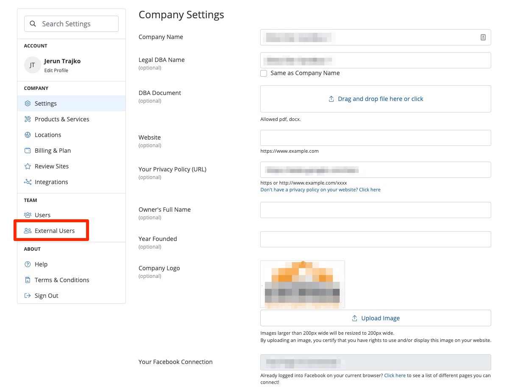This screenshot has height=392, width=523.
Task: Click the Integrations nodes icon
Action: (28, 182)
